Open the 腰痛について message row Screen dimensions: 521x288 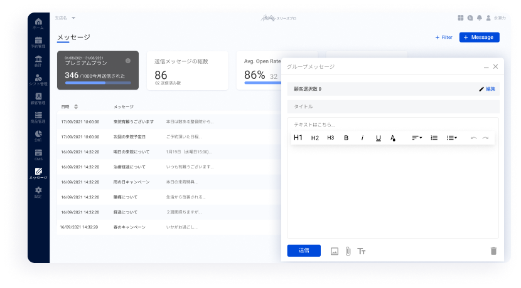point(169,197)
